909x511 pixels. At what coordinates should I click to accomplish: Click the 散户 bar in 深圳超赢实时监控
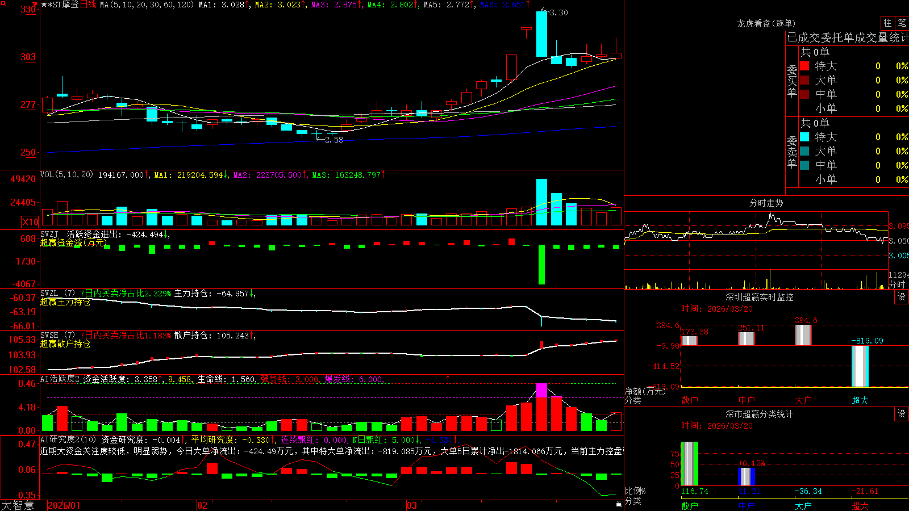pyautogui.click(x=689, y=341)
